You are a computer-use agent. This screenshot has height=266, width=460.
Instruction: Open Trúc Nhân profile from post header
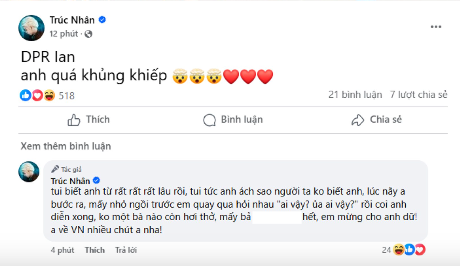tap(72, 20)
